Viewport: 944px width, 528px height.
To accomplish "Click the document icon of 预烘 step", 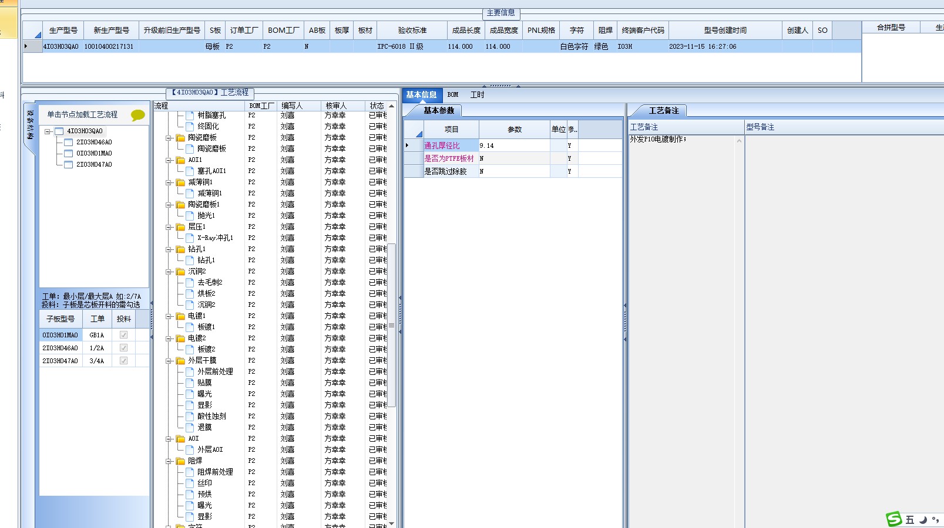I will (190, 495).
